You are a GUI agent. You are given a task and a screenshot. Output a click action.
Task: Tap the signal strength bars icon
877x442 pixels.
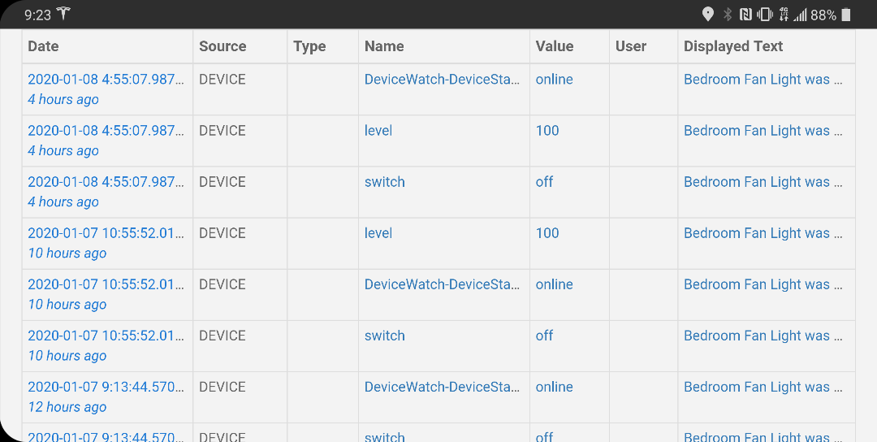coord(800,15)
